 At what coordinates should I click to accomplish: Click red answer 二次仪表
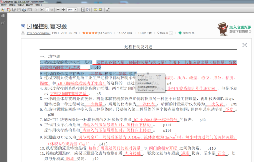215,104
